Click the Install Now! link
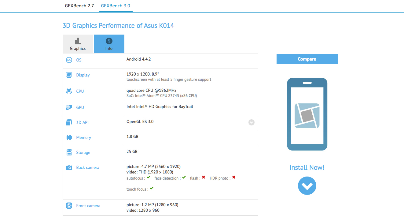This screenshot has height=216, width=404. (307, 167)
